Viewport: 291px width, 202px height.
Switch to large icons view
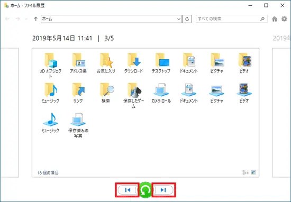[253, 172]
